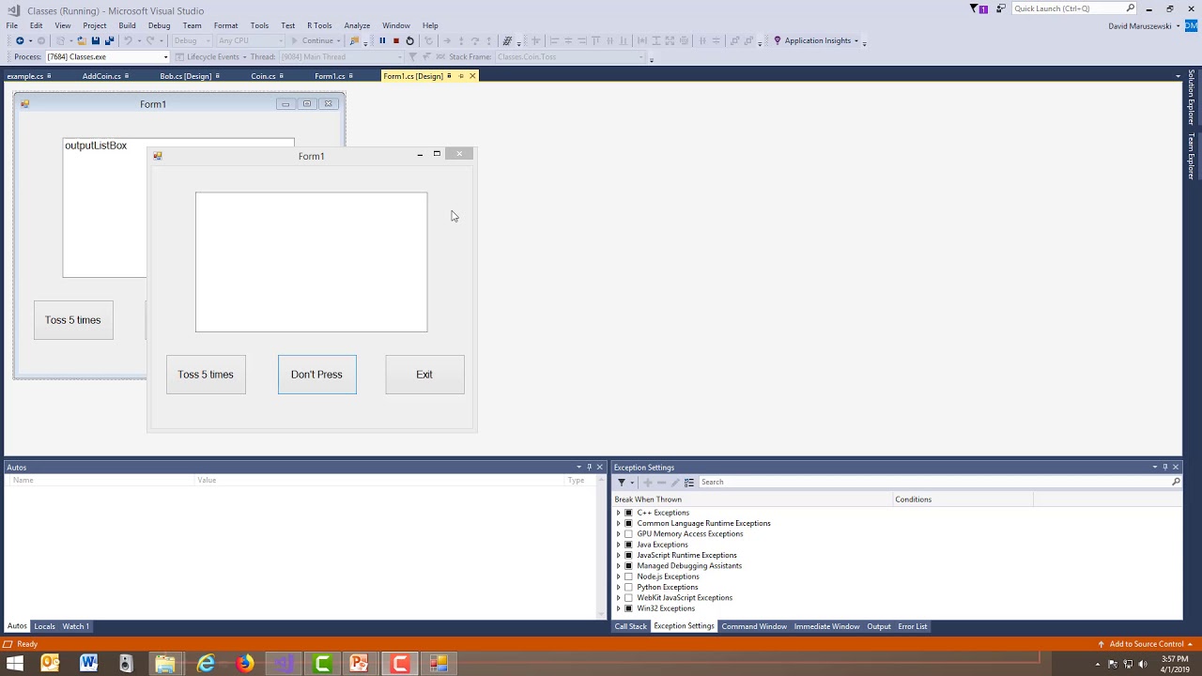Click the Don't Press button
The image size is (1202, 676).
click(316, 375)
